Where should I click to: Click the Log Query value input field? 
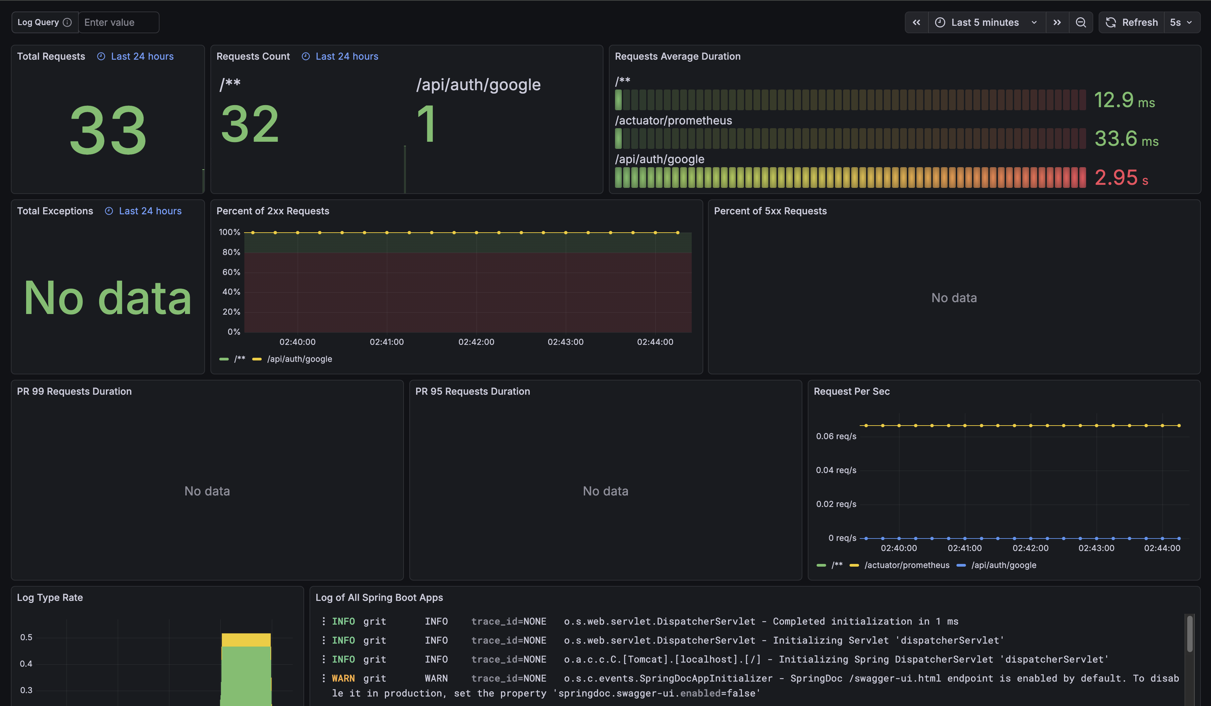pyautogui.click(x=118, y=23)
